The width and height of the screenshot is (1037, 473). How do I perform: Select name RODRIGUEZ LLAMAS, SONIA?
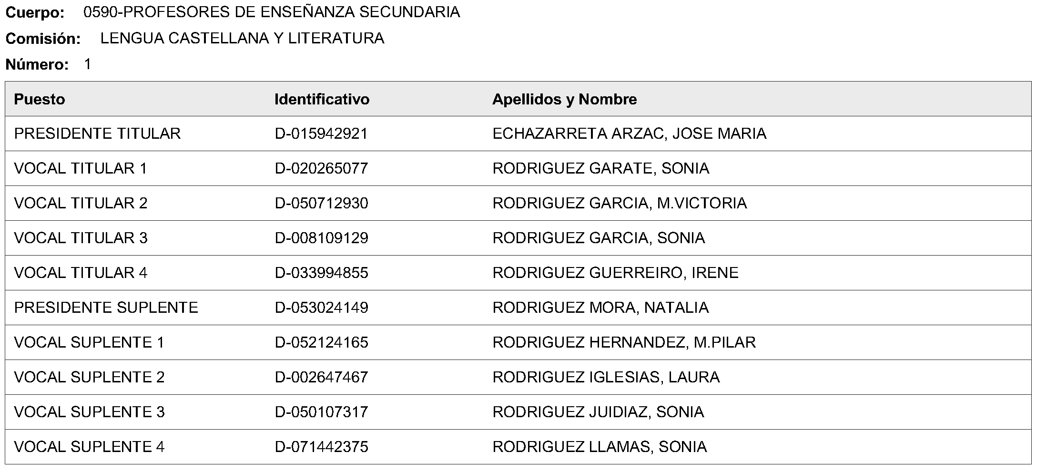(600, 447)
